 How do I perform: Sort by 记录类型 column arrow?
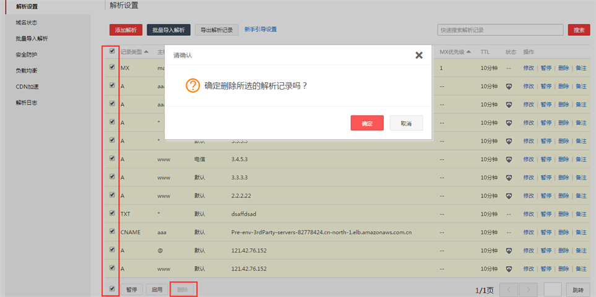point(146,52)
